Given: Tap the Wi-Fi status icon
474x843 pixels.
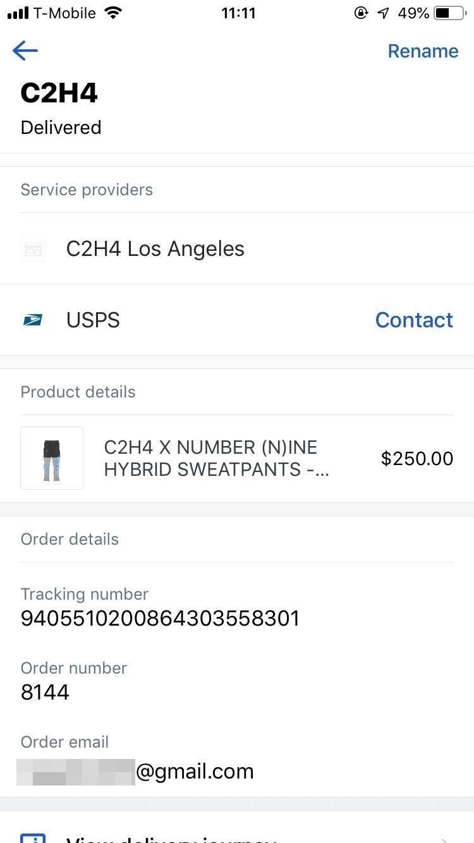Looking at the screenshot, I should click(x=114, y=13).
